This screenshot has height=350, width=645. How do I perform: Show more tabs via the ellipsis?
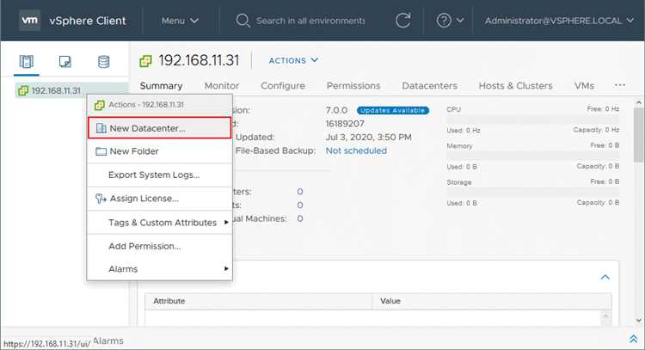(x=620, y=85)
